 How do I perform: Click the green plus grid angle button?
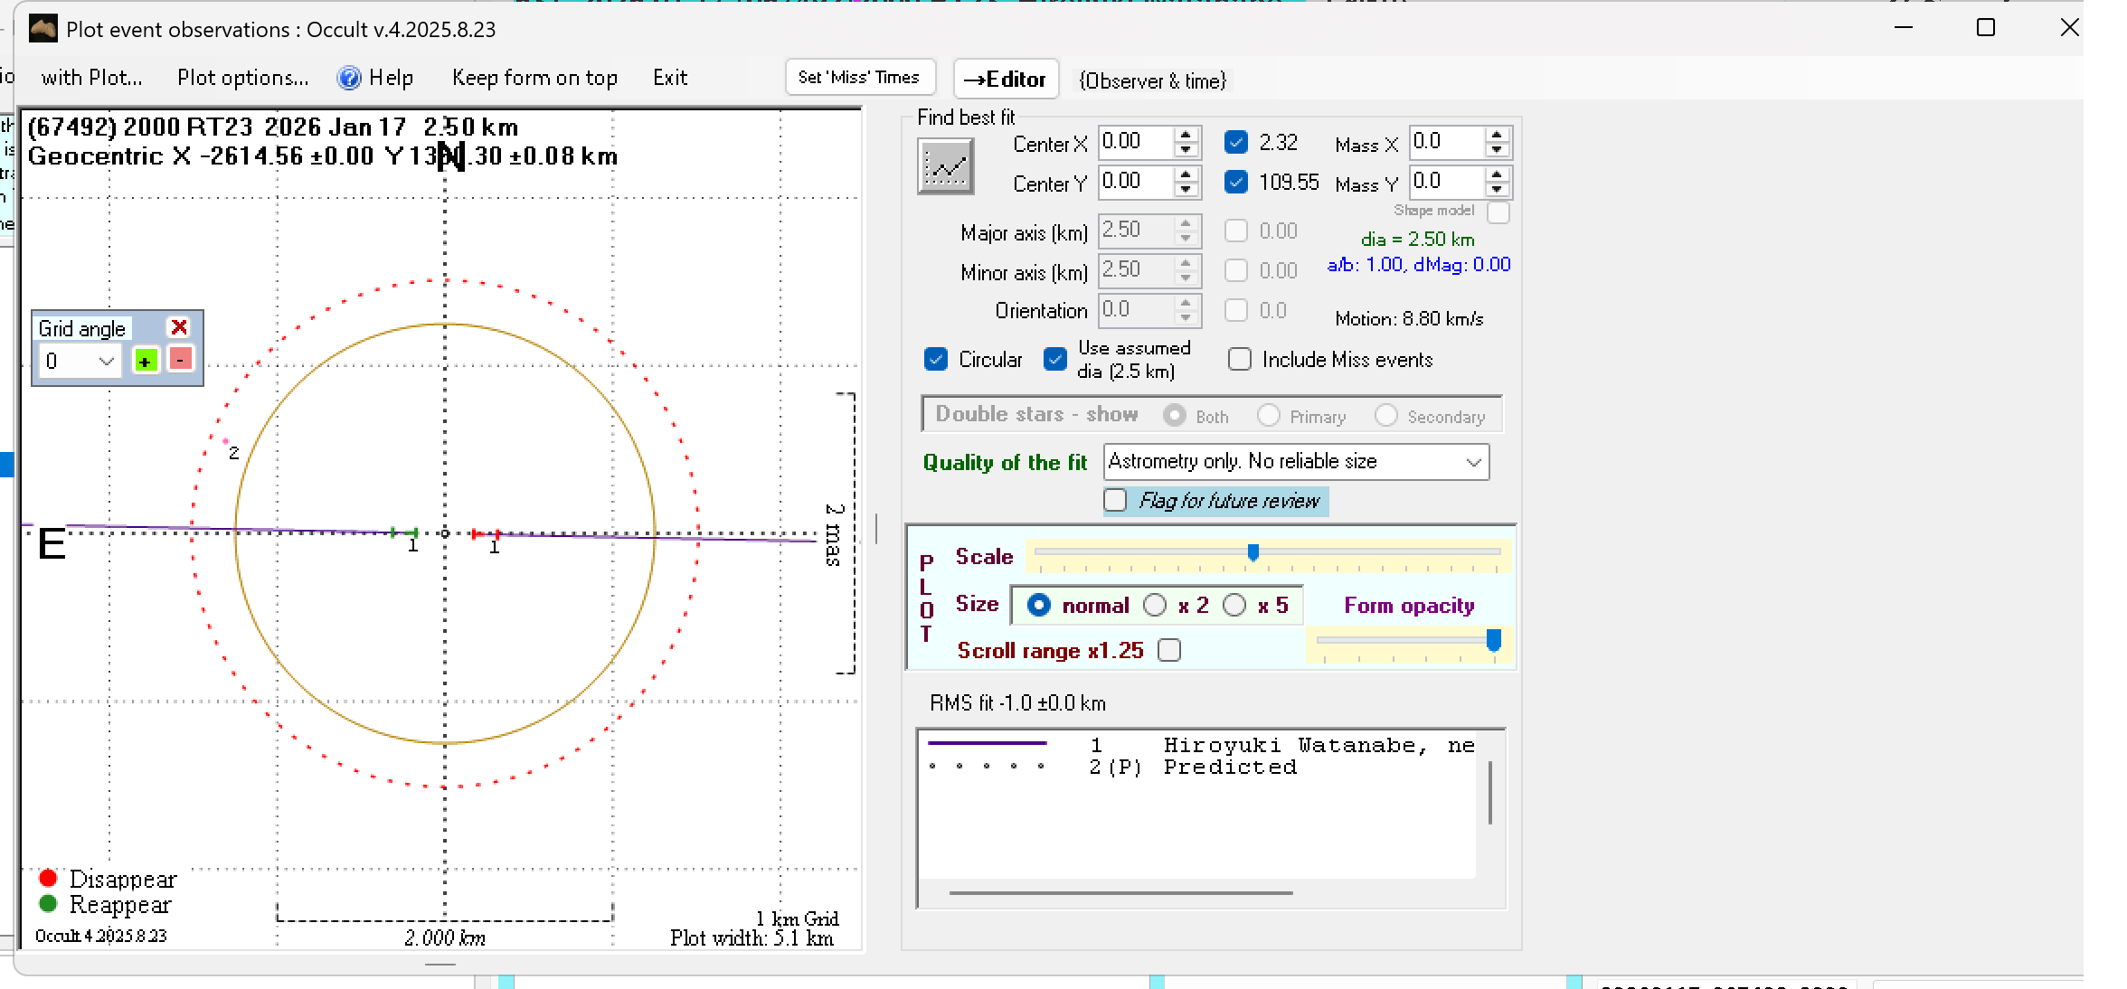[145, 360]
